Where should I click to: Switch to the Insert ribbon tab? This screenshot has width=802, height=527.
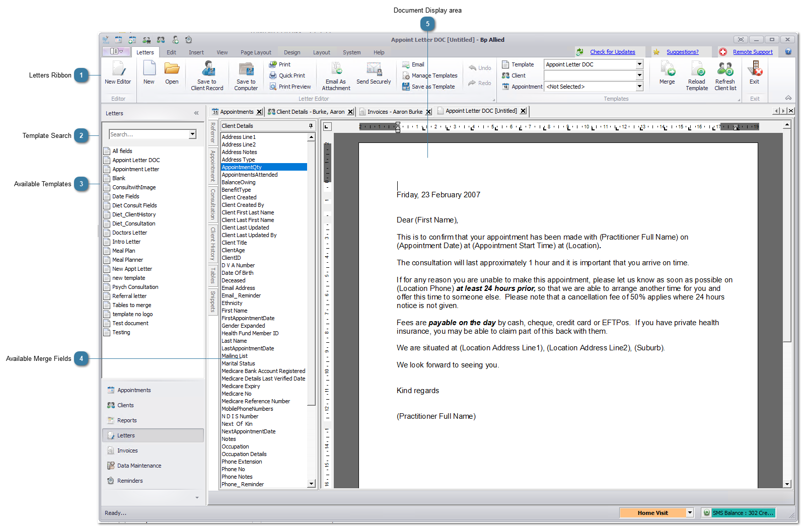pos(196,52)
